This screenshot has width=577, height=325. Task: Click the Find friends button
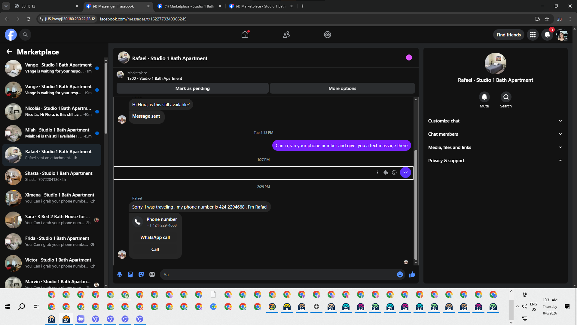coord(509,35)
